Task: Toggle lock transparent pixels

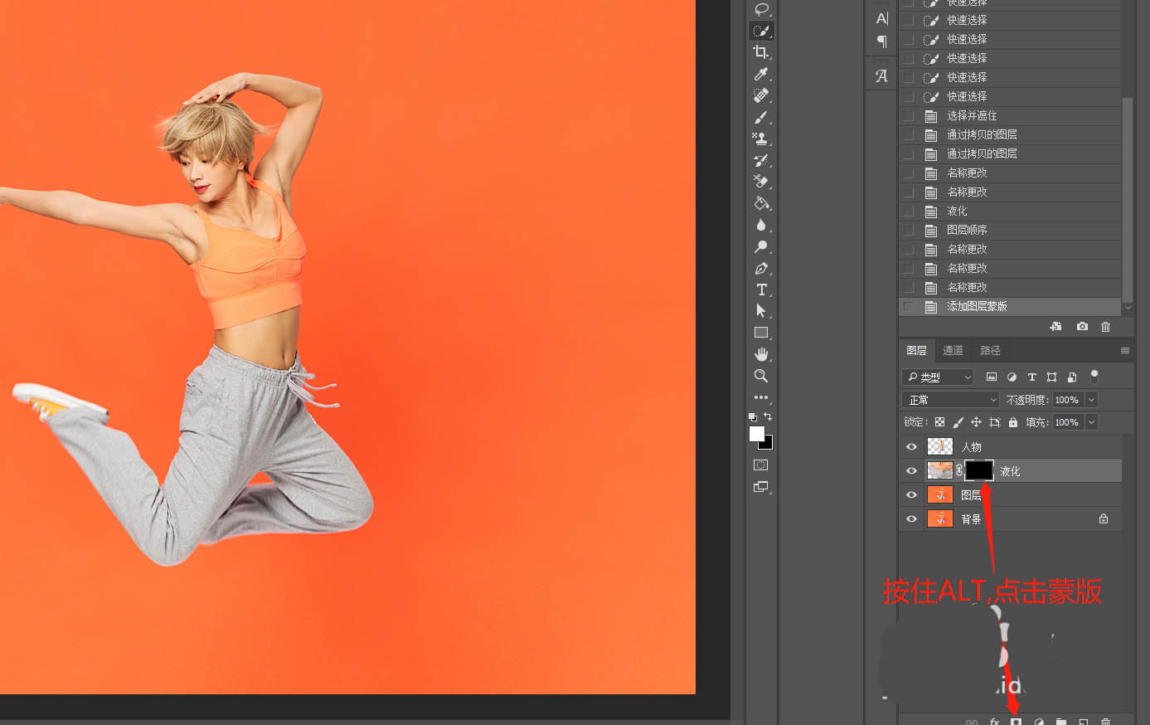Action: (939, 422)
